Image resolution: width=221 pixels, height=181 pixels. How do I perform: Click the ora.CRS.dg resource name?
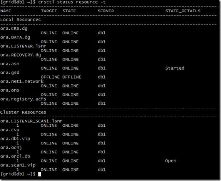point(14,28)
